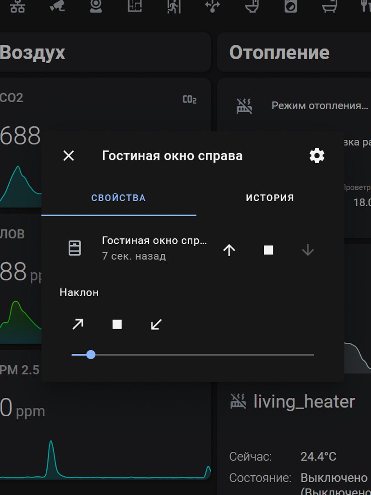Close the tilt with diagonal down arrow
Screen dimensions: 371x495
point(156,324)
